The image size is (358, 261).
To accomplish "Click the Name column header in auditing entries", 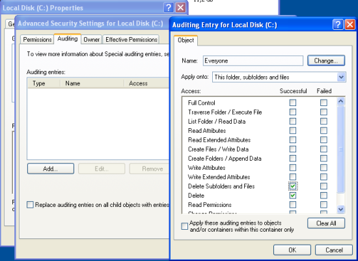I will coord(92,83).
